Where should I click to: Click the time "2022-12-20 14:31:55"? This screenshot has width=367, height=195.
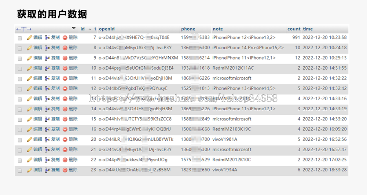[325, 68]
